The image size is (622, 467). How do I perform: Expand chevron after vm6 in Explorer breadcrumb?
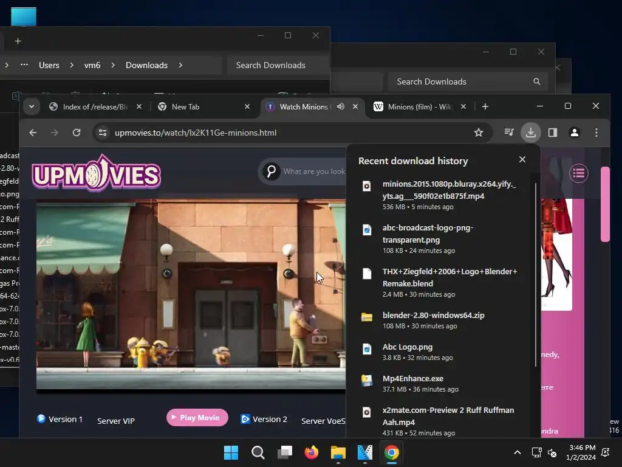coord(113,65)
